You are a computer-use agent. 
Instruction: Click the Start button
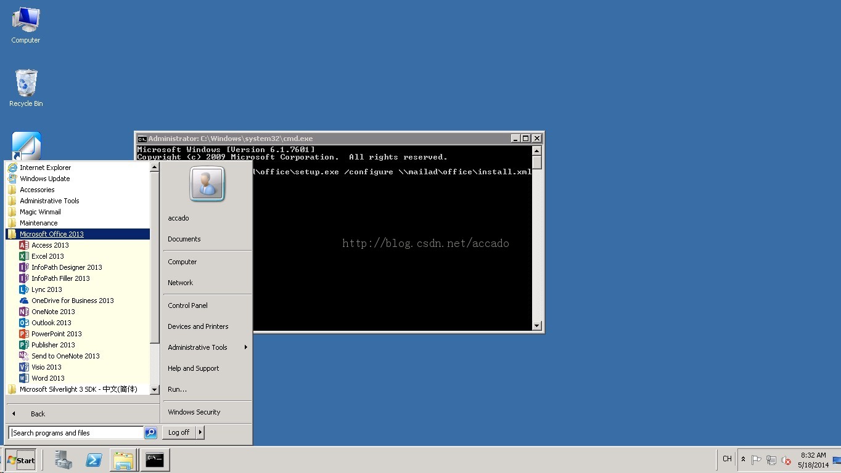tap(21, 460)
